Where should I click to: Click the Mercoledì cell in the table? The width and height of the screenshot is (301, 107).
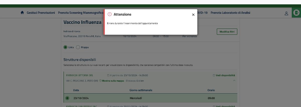click(136, 98)
